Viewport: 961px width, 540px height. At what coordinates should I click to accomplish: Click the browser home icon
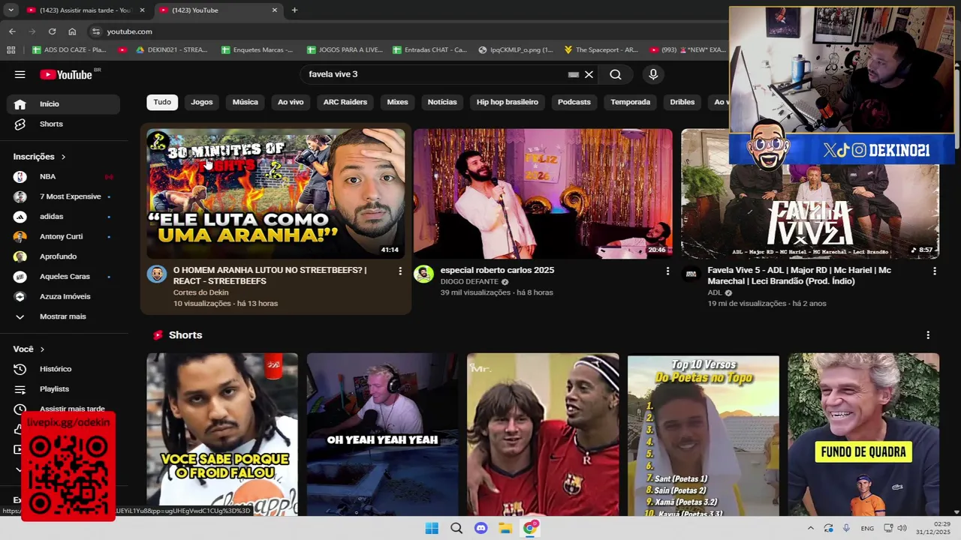coord(72,31)
